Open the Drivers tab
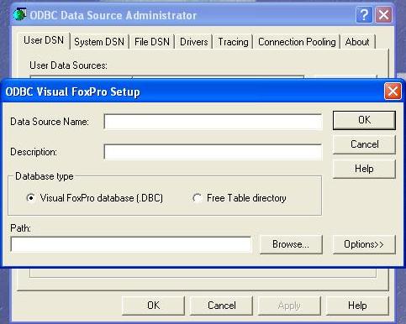This screenshot has width=406, height=324. pyautogui.click(x=194, y=42)
